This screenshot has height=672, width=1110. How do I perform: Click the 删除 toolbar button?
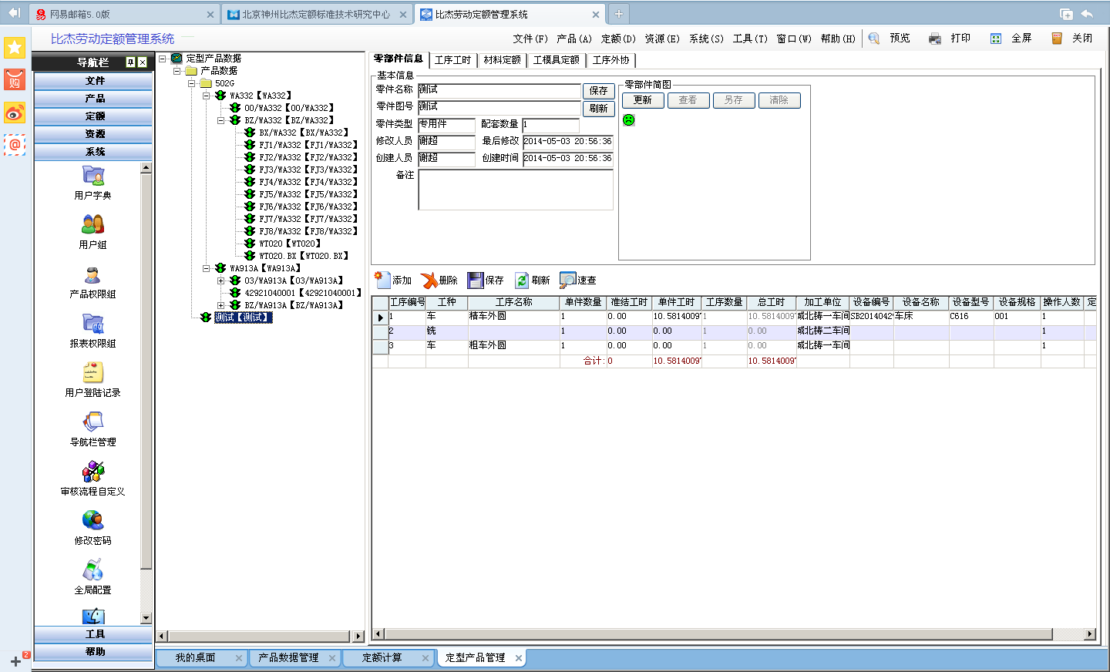(439, 280)
